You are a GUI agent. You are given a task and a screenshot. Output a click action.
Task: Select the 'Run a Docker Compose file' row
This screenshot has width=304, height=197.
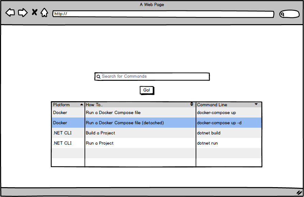[x=136, y=112]
